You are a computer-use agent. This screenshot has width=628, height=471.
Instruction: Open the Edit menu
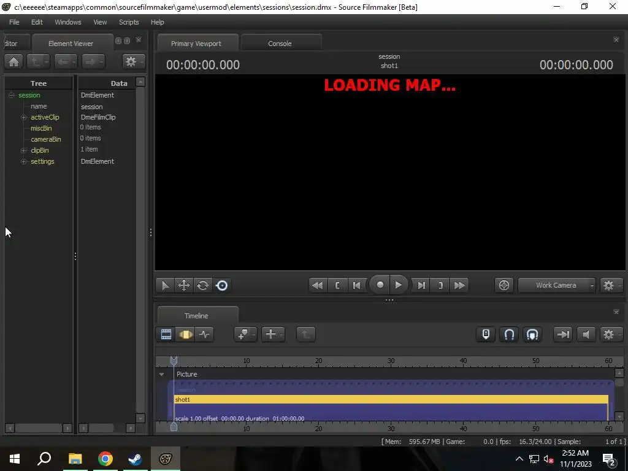tap(37, 22)
